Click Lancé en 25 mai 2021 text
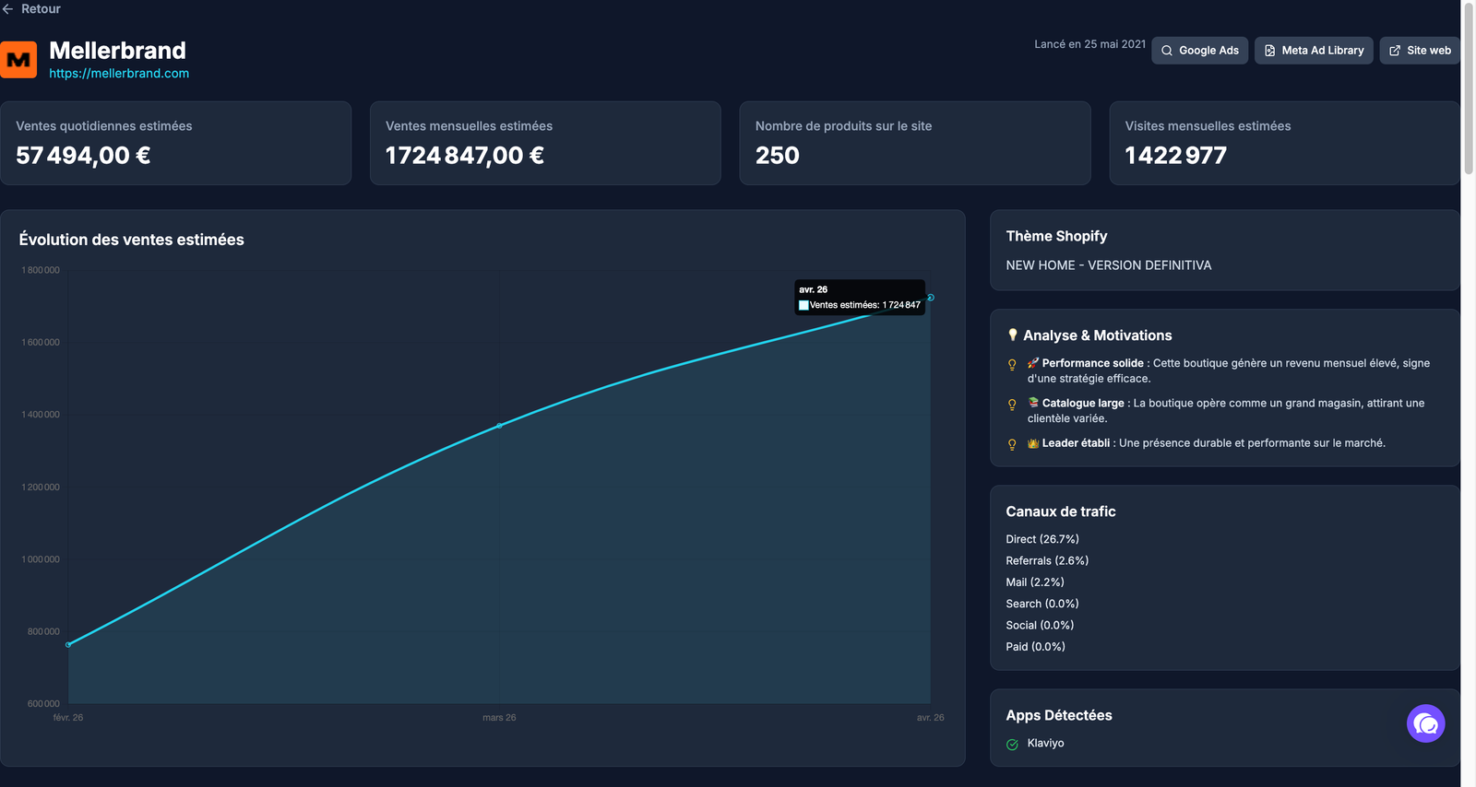 point(1089,44)
